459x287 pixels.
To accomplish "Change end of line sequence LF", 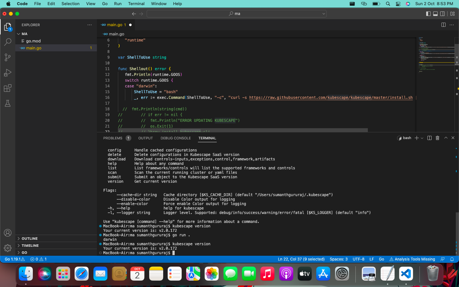I will (372, 259).
